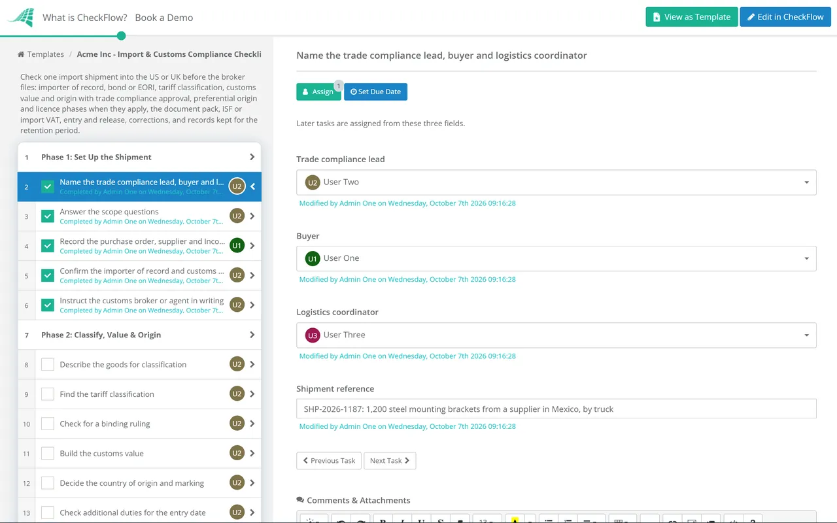Image resolution: width=837 pixels, height=523 pixels.
Task: Open the Trade compliance lead dropdown
Action: (x=556, y=182)
